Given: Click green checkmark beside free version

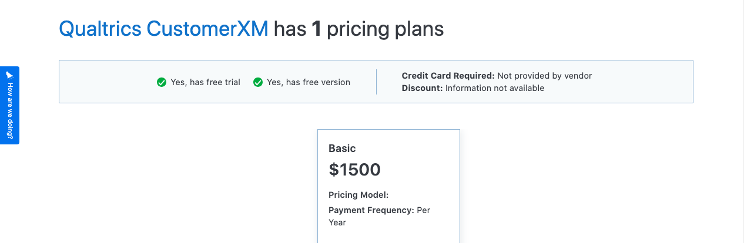Looking at the screenshot, I should pos(257,82).
